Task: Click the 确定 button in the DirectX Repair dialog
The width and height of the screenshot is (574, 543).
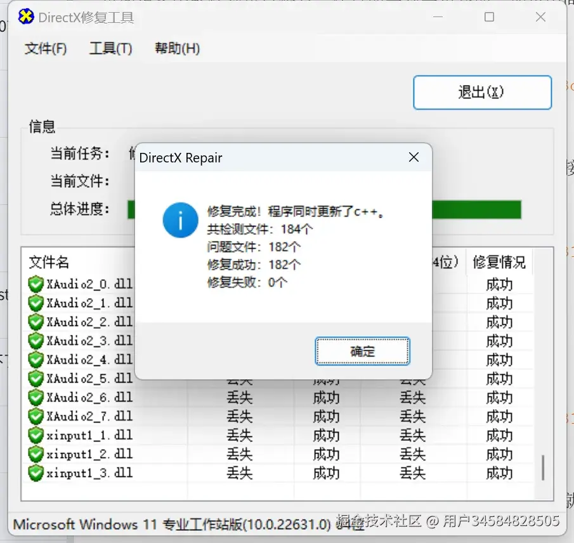Action: click(362, 351)
